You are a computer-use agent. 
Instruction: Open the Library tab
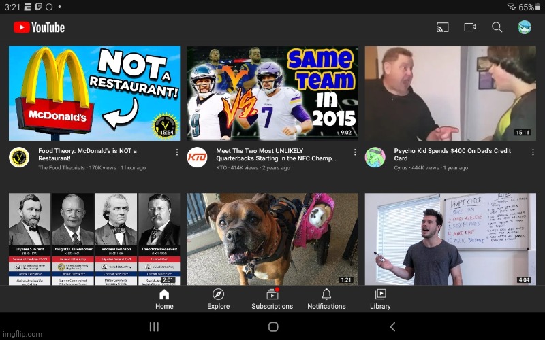point(380,299)
